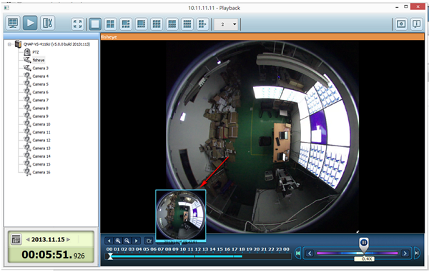Skip to previous recording segment
429x272 pixels.
click(x=297, y=253)
